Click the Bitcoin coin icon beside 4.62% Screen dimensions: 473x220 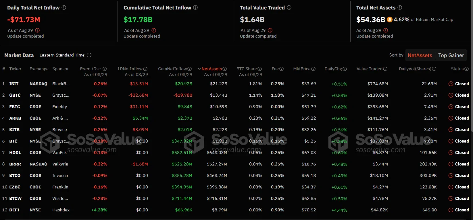390,20
